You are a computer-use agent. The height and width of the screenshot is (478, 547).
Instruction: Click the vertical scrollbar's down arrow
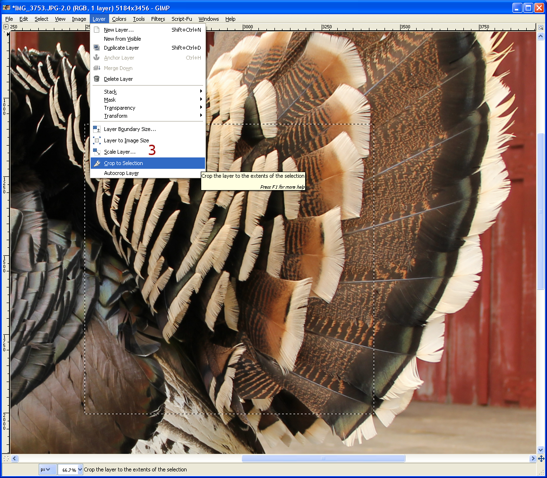(540, 450)
